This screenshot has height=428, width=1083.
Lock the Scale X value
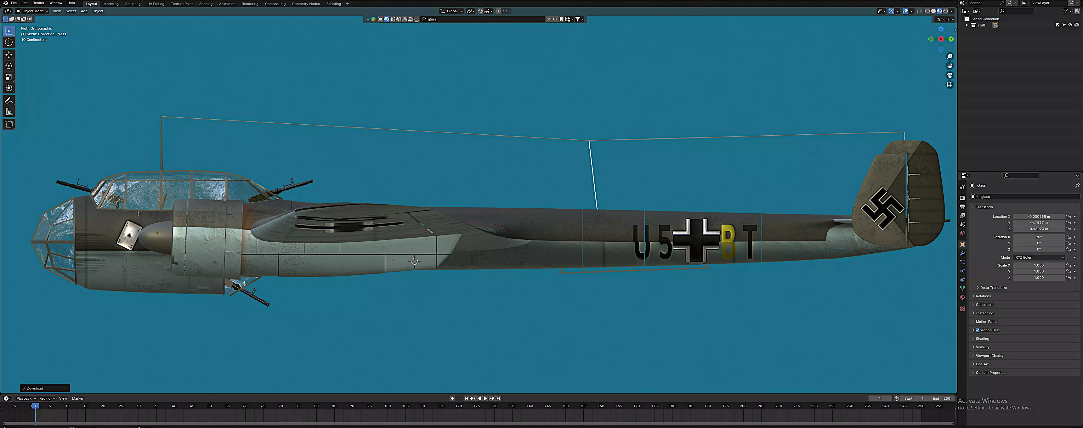(x=1069, y=265)
